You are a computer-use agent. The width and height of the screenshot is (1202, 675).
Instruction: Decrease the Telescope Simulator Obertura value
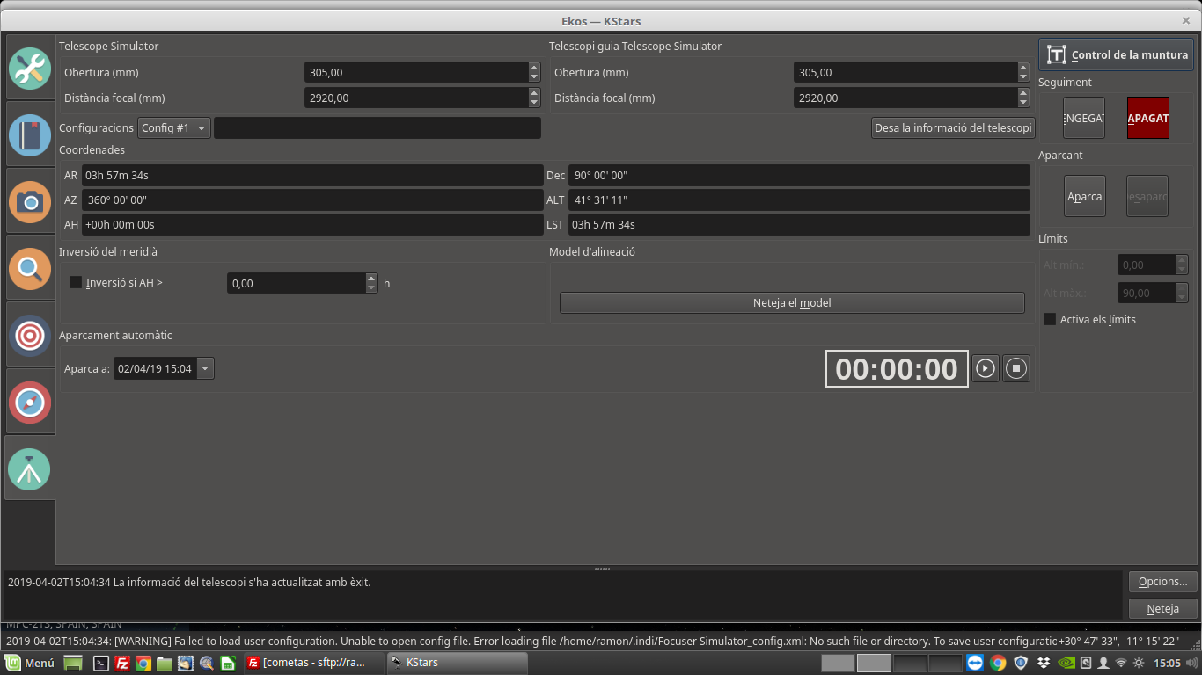click(x=534, y=77)
